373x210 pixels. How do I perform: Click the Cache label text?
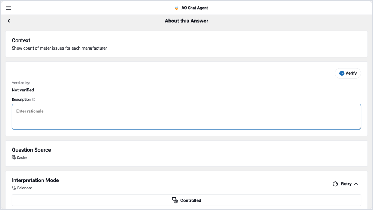pos(22,157)
